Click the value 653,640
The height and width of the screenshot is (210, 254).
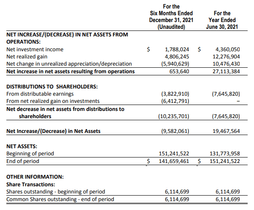179,72
